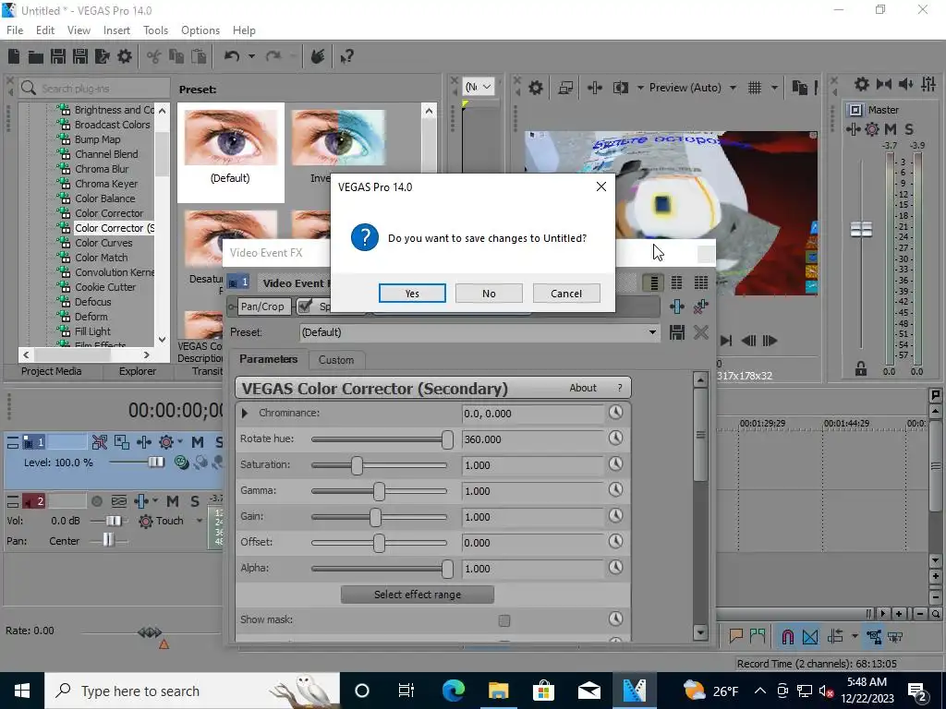
Task: Switch to Custom tab
Action: point(336,360)
